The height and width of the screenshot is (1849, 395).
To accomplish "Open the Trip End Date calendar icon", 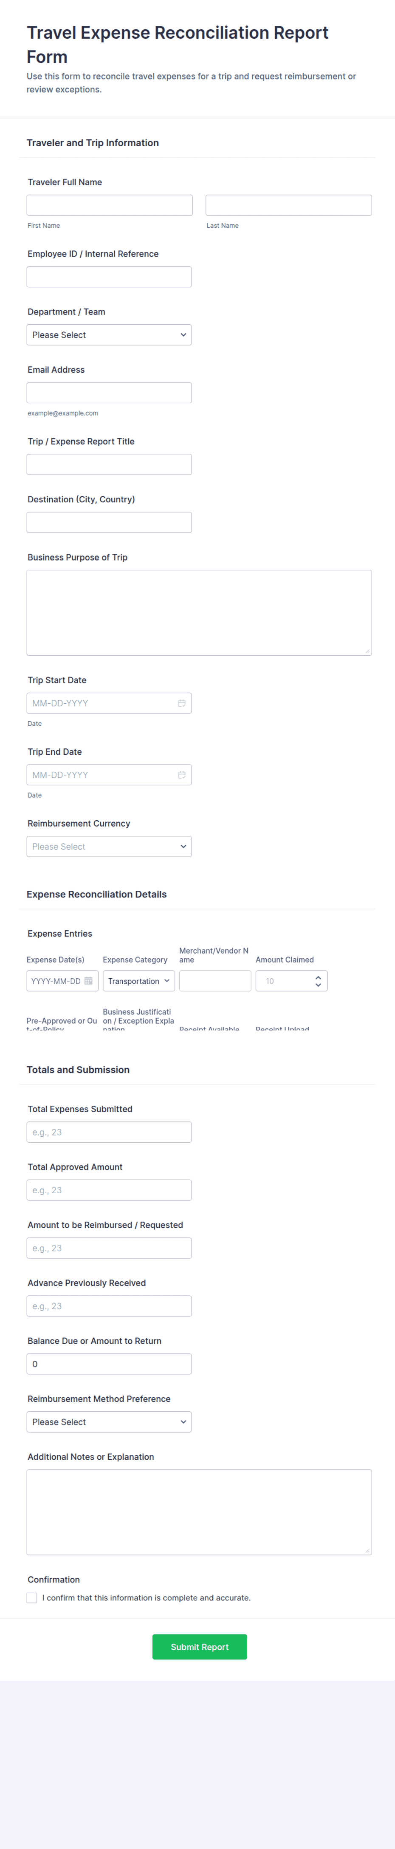I will pyautogui.click(x=181, y=774).
